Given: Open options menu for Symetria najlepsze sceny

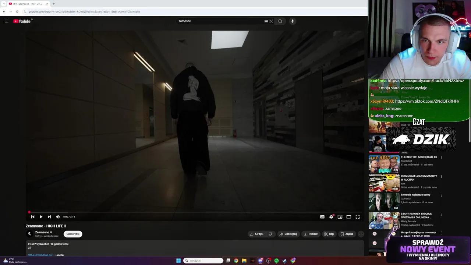Looking at the screenshot, I should [441, 195].
